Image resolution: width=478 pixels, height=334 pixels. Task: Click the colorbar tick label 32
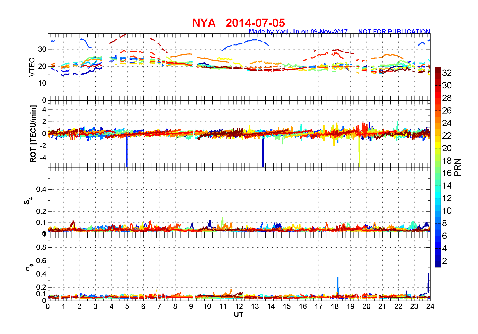(x=447, y=73)
